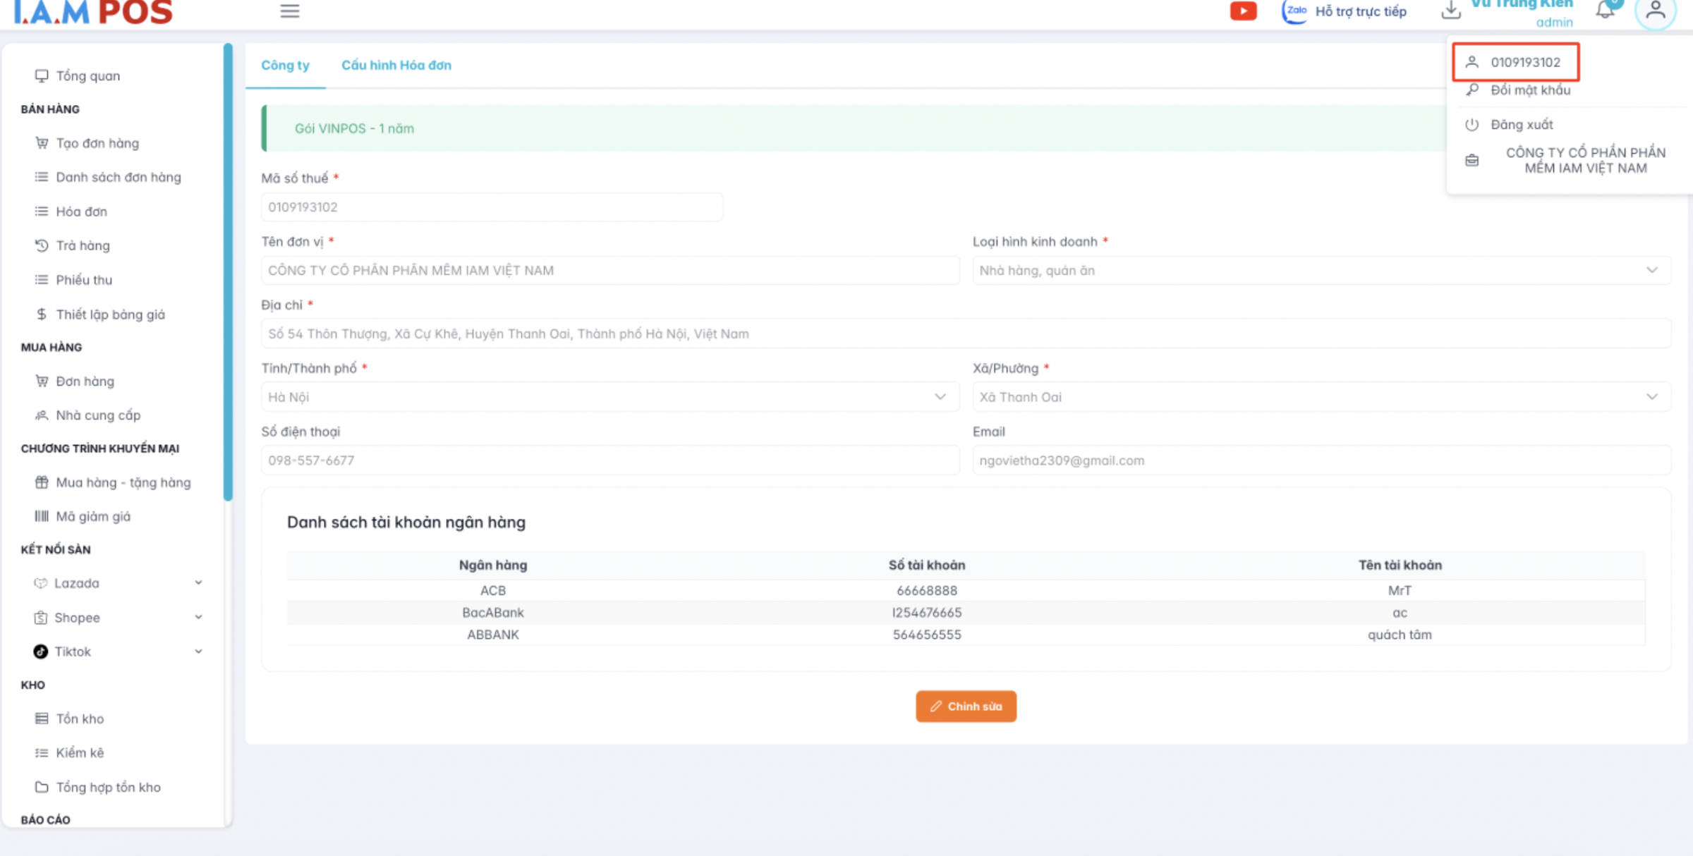Choose Đổi mật khẩu menu item

coord(1530,90)
